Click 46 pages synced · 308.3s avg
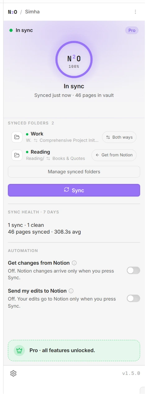The width and height of the screenshot is (148, 397). [44, 232]
